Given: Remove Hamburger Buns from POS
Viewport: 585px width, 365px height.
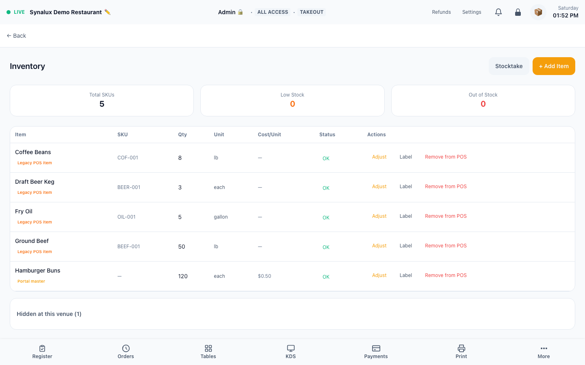Looking at the screenshot, I should tap(446, 275).
